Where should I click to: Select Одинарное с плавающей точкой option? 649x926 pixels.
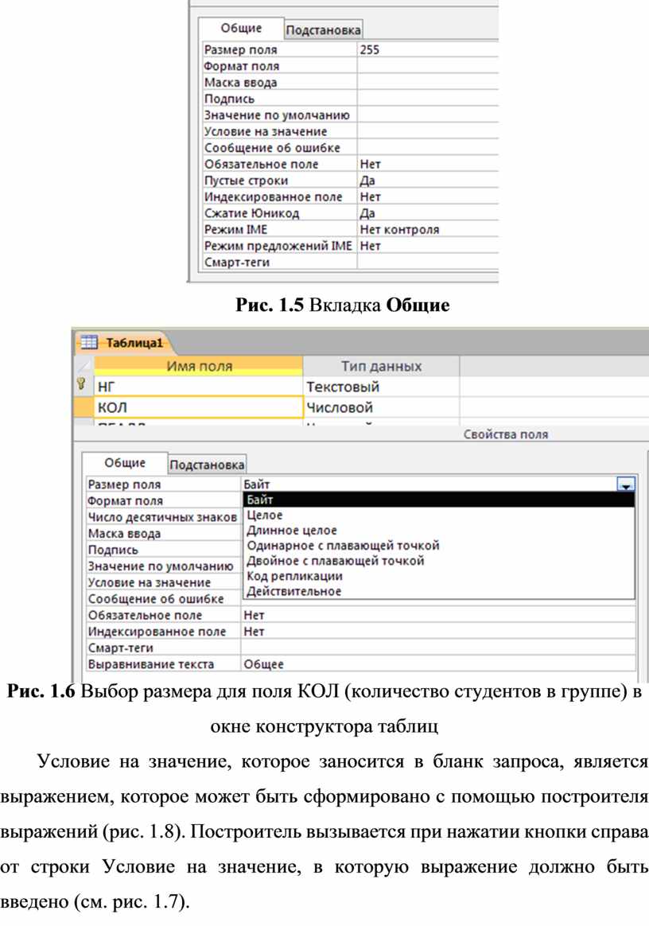coord(439,545)
